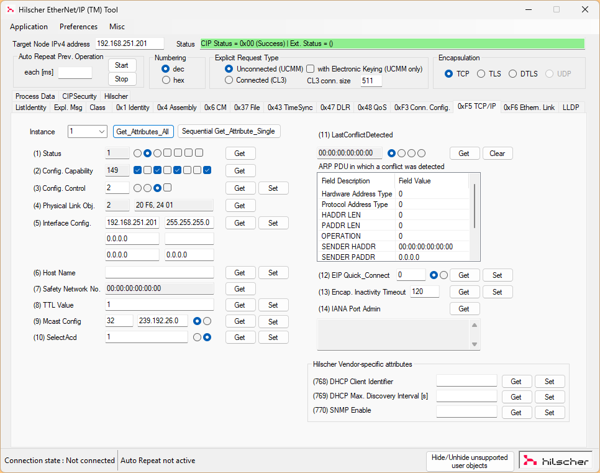
Task: Stop the auto repeat operation
Action: tap(122, 79)
